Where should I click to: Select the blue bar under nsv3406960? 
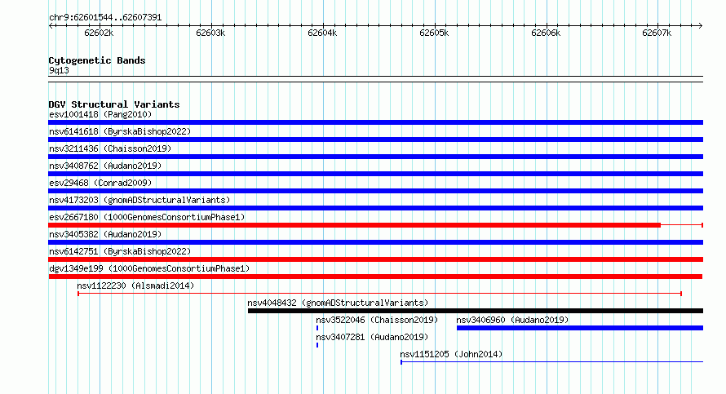(x=580, y=328)
